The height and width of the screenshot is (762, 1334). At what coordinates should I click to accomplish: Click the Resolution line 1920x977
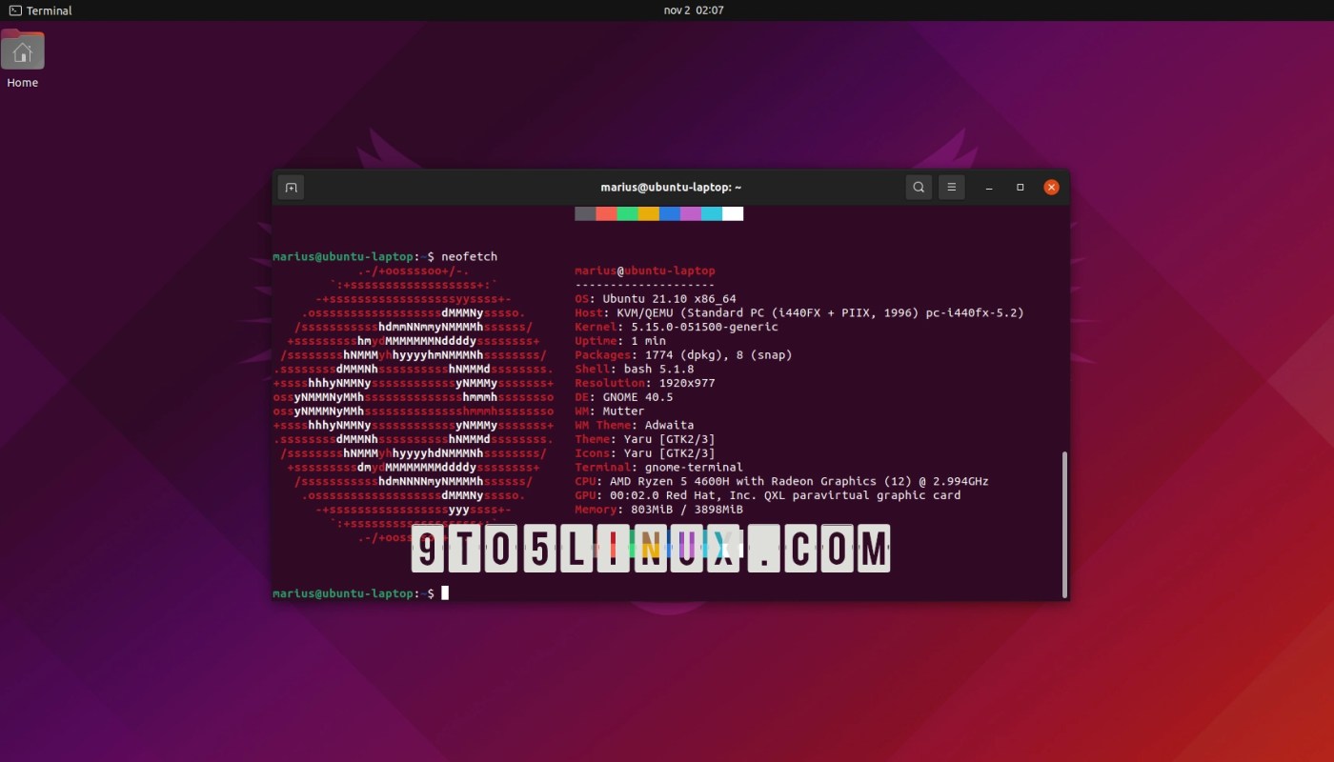645,383
